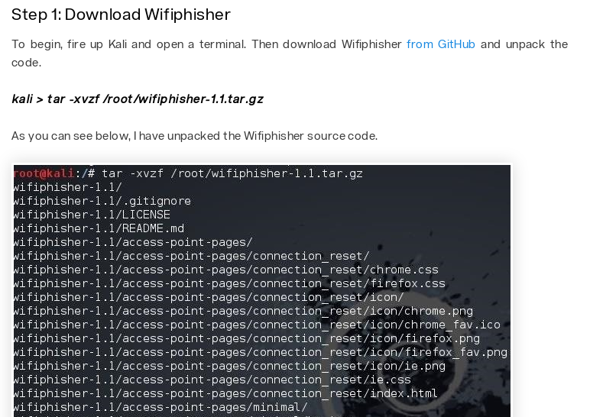Click the line ending in "chrome_fav.ico"
Screen dimensions: 590x417
click(x=257, y=325)
